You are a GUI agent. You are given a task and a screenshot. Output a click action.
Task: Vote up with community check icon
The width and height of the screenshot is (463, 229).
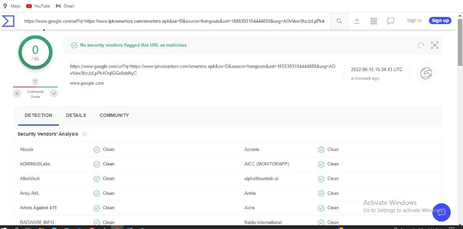coord(54,94)
